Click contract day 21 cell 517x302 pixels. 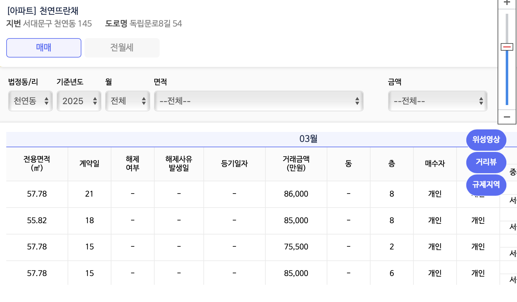point(90,194)
